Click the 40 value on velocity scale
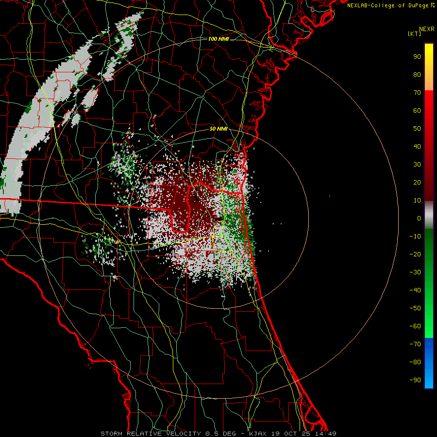Viewport: 437px width, 437px height. click(x=417, y=146)
